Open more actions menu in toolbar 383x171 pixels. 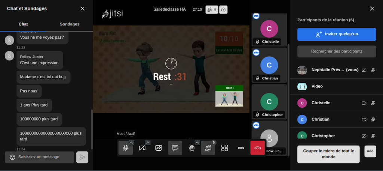tap(241, 148)
